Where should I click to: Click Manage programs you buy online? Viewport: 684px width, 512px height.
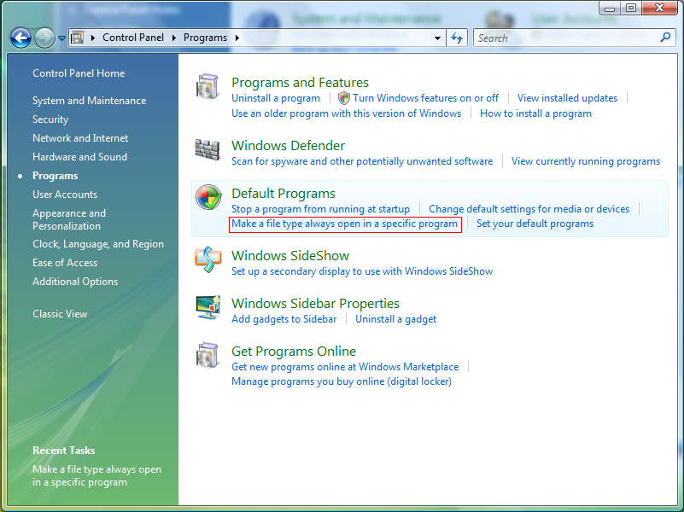click(x=342, y=381)
